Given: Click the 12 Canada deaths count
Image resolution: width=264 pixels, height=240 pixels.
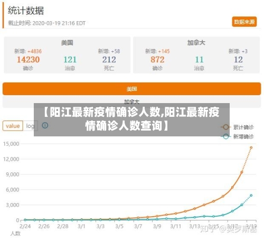Looking at the screenshot, I should point(238,60).
